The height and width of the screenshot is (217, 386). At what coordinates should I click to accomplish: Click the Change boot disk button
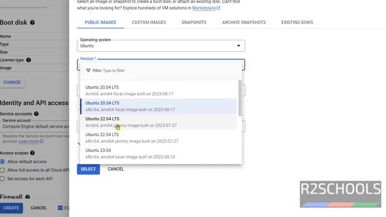[x=12, y=82]
